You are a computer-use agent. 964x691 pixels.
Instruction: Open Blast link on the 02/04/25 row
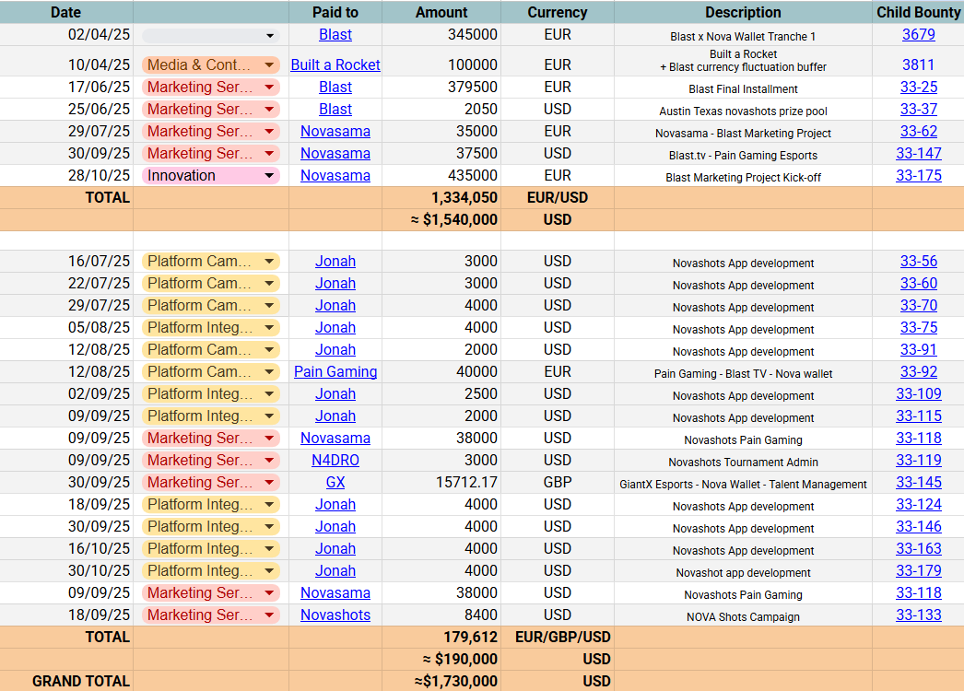coord(335,34)
